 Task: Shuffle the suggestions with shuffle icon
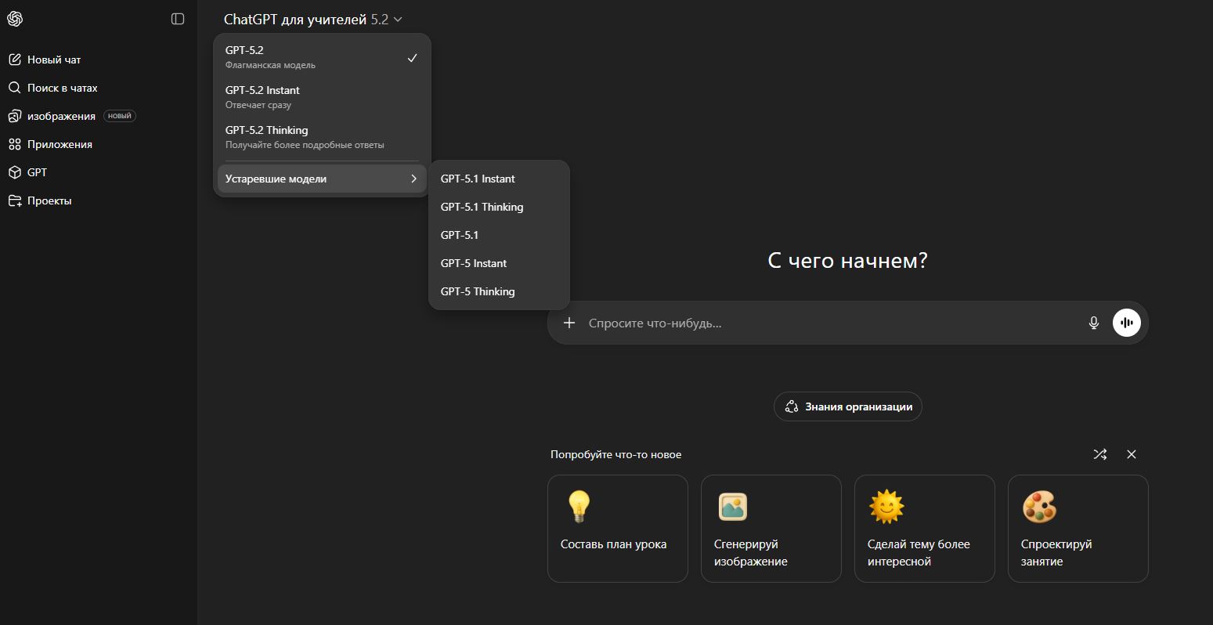1099,454
